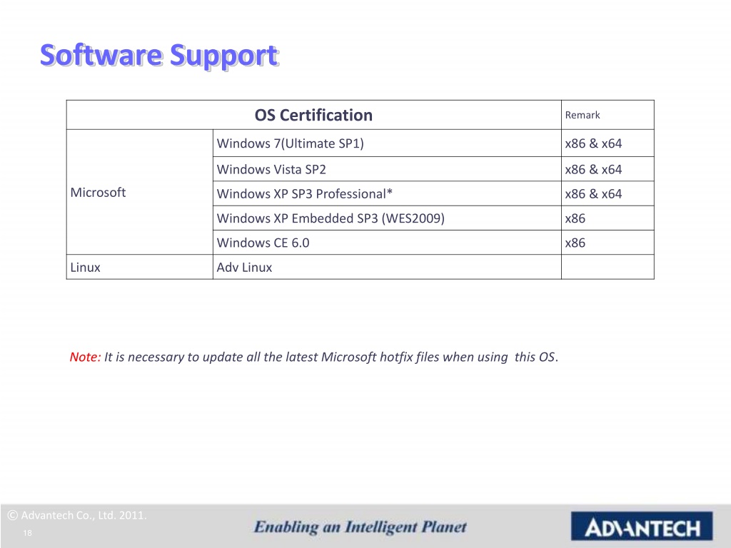Click x86 & x64 remark for Windows 7
The image size is (731, 548).
coord(608,143)
